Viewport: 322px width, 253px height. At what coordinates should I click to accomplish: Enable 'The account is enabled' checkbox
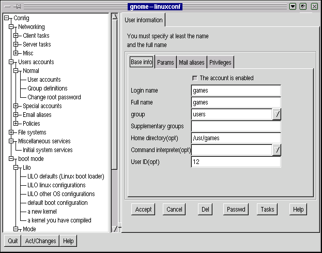point(195,78)
